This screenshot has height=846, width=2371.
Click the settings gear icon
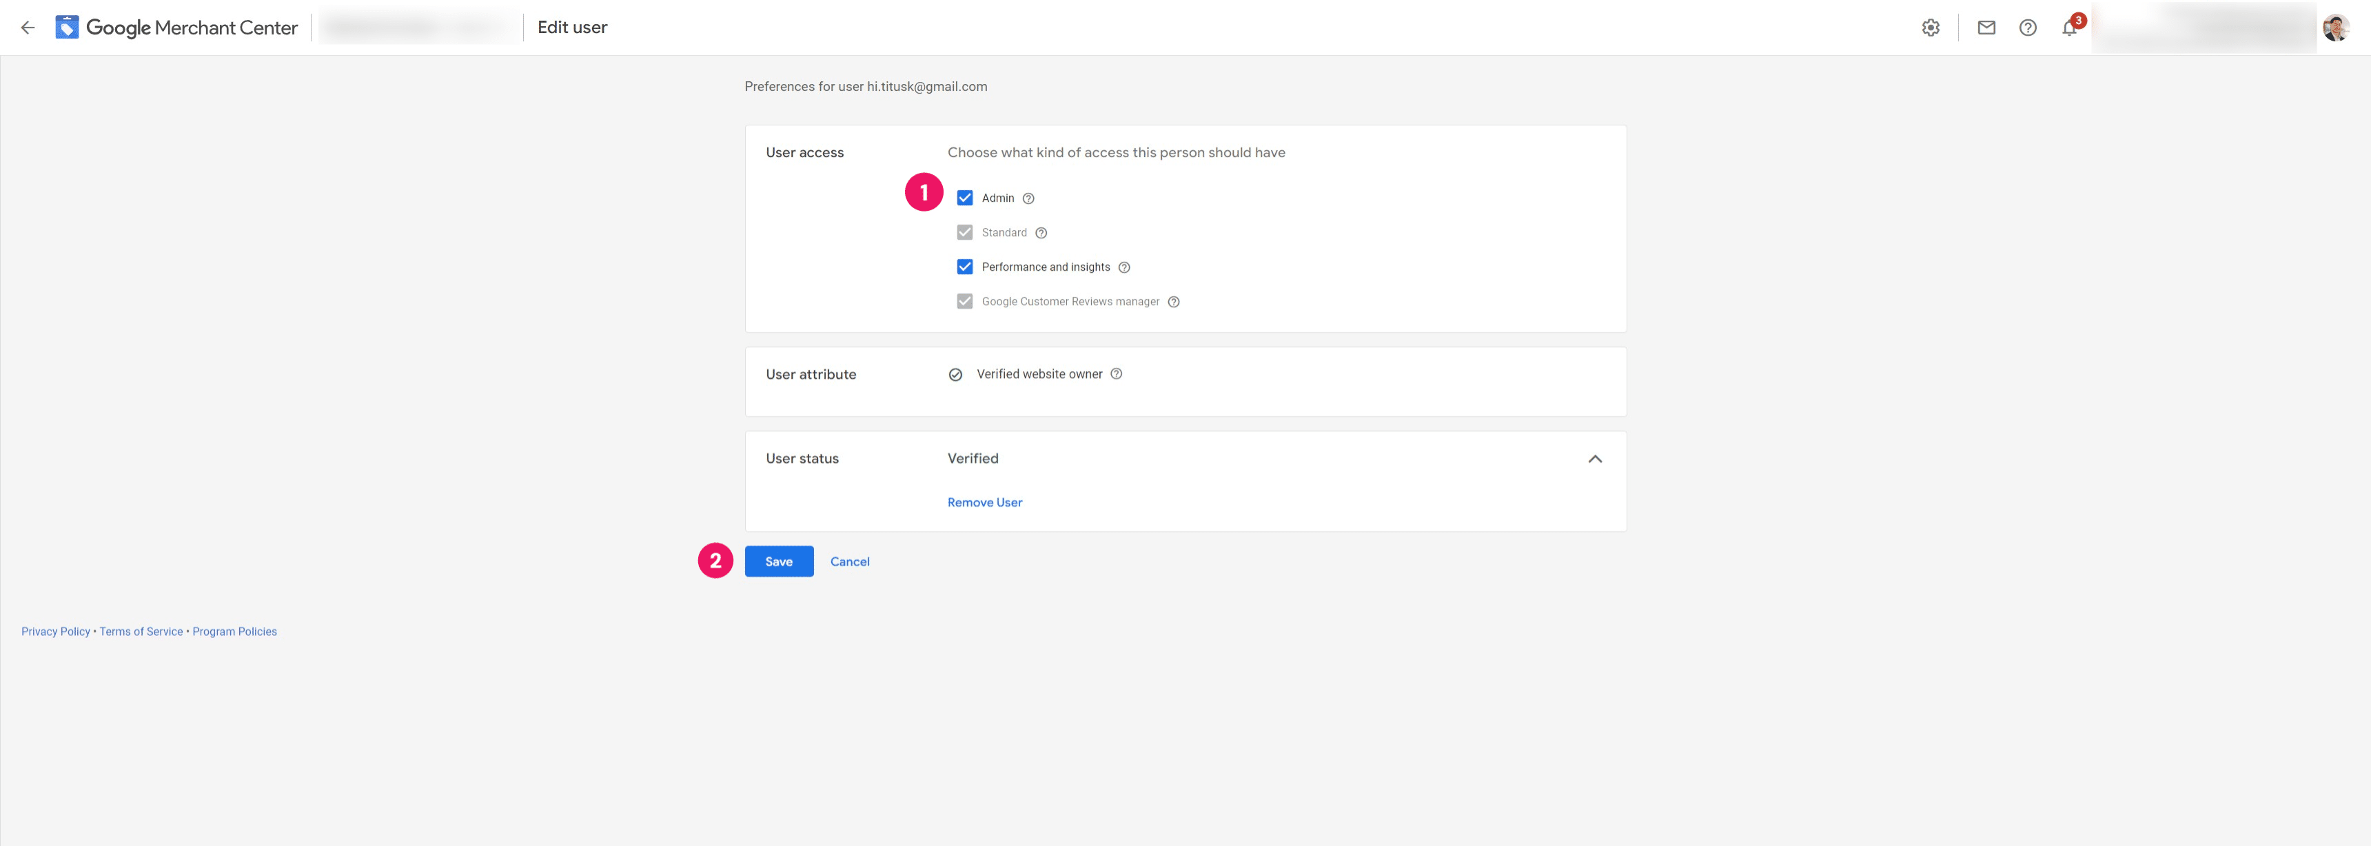1930,28
